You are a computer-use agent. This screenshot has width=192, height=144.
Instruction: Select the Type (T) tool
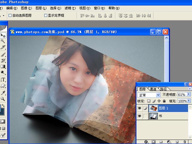pyautogui.click(x=3, y=79)
